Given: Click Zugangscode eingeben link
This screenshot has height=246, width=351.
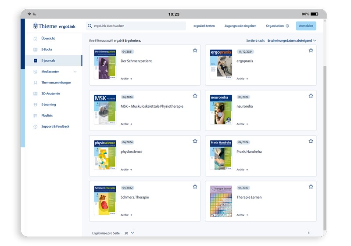Looking at the screenshot, I should pyautogui.click(x=240, y=26).
